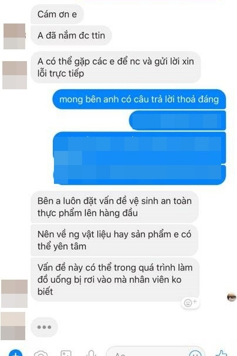Tap message about 'vệ sinh an toàn'
Screen dimensions: 237x356
point(114,207)
